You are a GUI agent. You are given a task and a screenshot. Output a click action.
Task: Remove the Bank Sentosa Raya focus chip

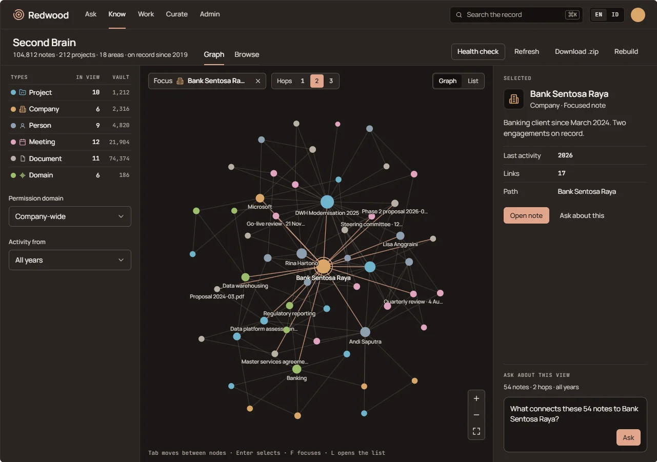tap(258, 81)
